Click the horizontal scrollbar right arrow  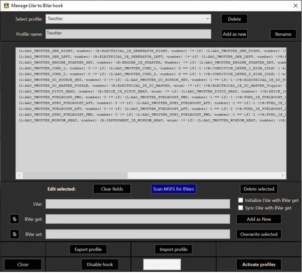point(283,176)
